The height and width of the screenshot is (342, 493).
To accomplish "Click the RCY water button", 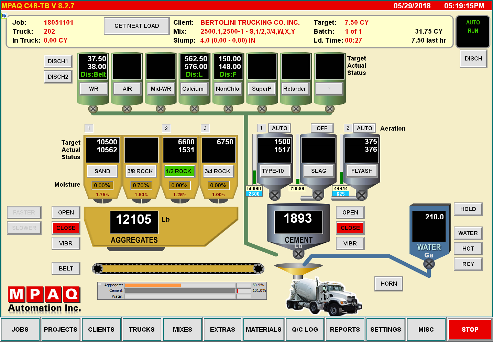I will coord(468,264).
